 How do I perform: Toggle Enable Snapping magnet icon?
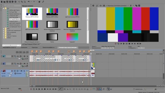tap(97, 89)
